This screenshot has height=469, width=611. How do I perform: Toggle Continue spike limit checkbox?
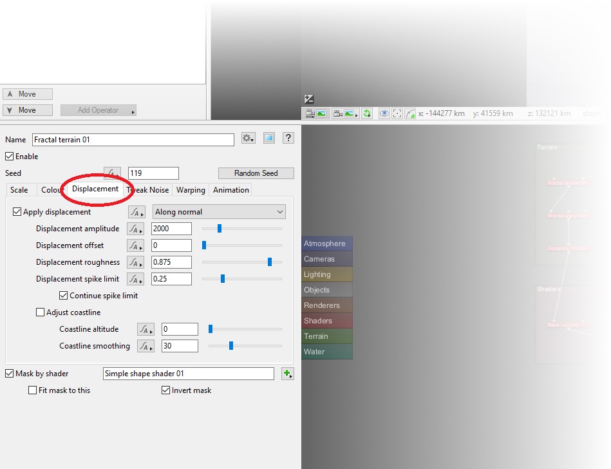(x=64, y=296)
